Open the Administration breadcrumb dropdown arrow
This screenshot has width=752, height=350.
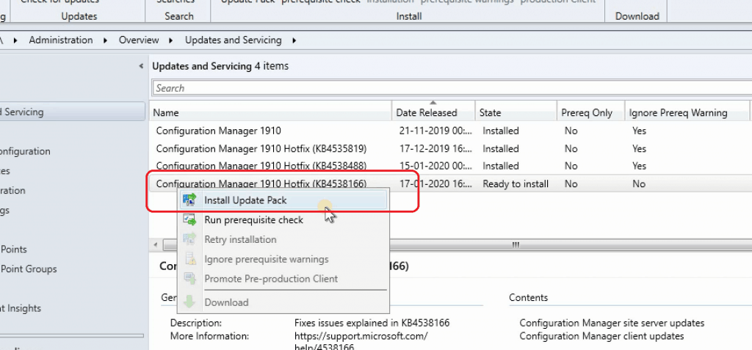106,40
